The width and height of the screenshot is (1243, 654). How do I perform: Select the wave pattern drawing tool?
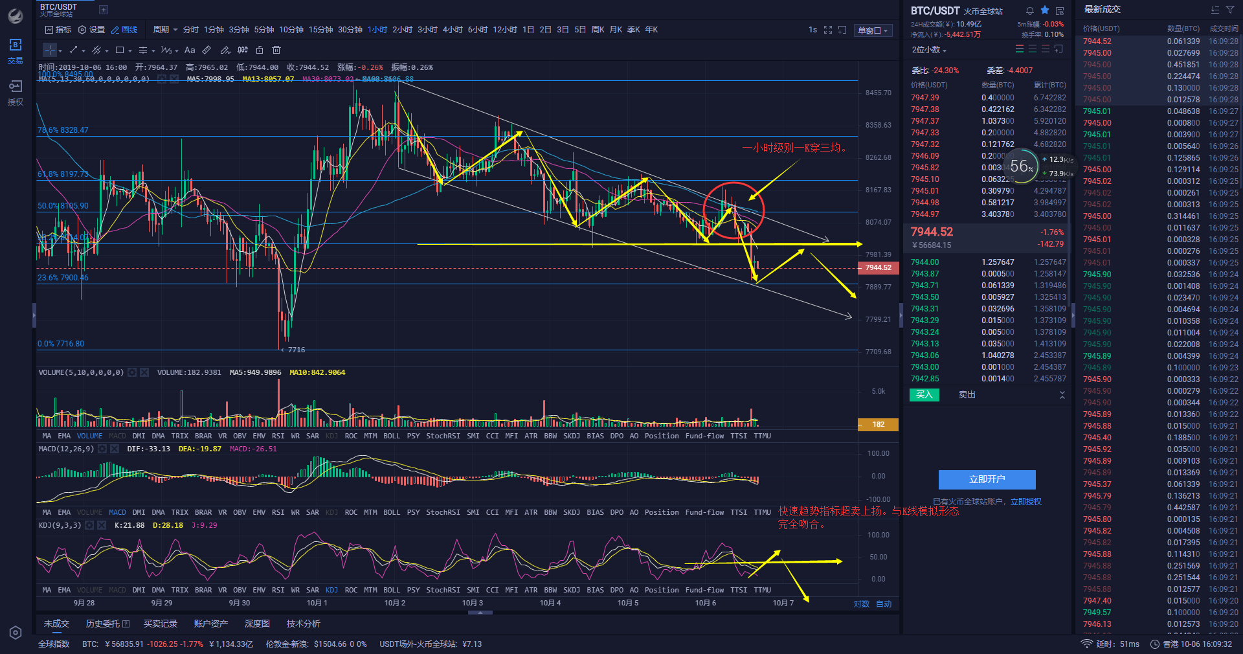coord(166,50)
